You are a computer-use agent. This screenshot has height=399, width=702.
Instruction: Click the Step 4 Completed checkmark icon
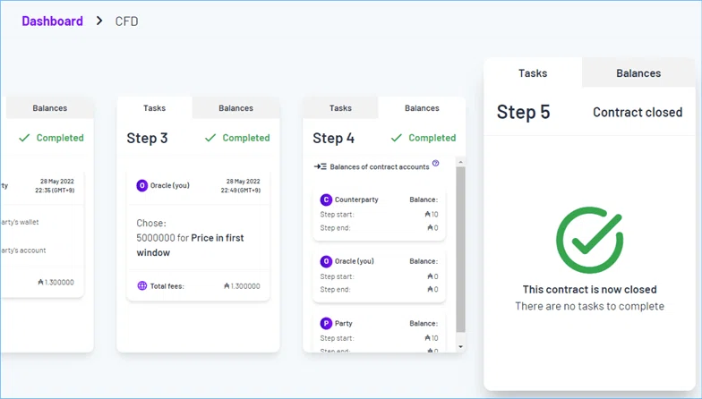[x=397, y=138]
